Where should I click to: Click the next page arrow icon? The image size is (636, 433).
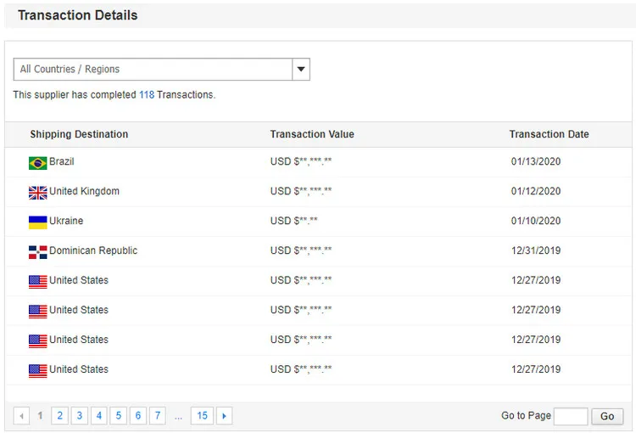coord(224,416)
